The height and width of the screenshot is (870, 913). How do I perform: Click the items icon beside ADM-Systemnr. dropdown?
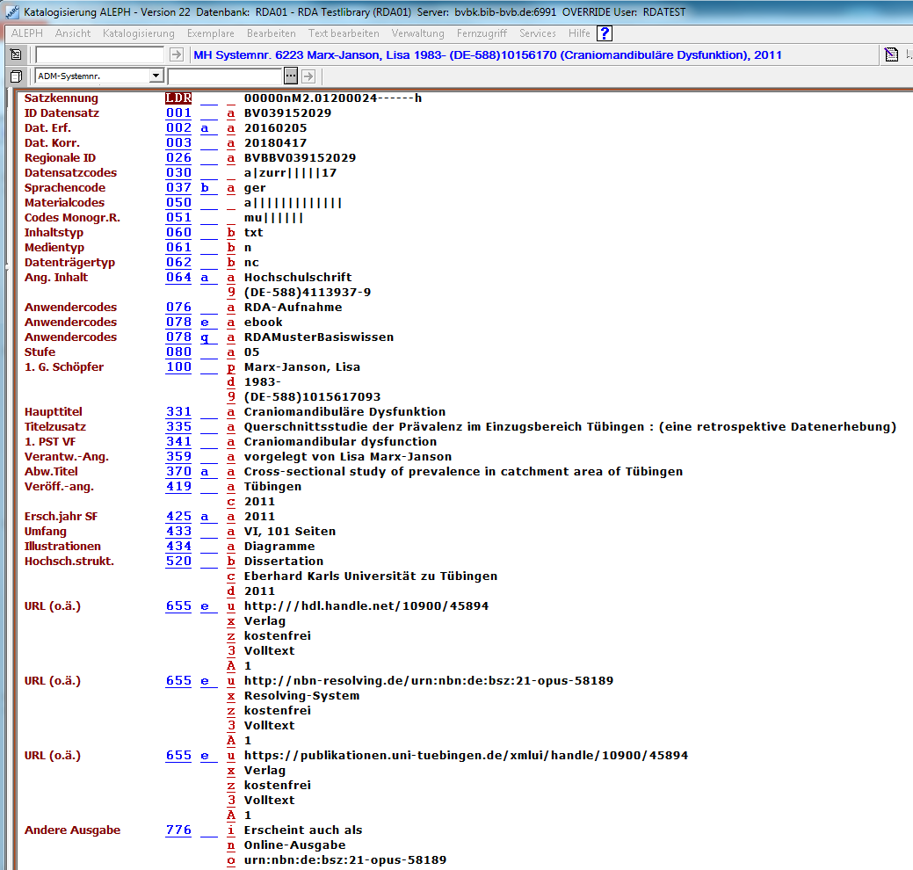click(16, 76)
